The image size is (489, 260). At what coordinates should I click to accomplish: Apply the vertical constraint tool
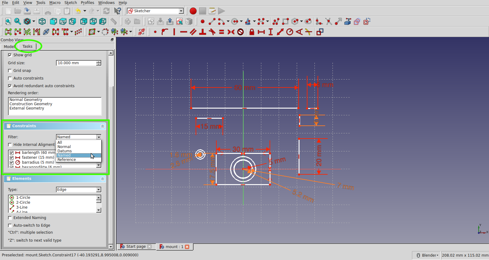point(174,32)
